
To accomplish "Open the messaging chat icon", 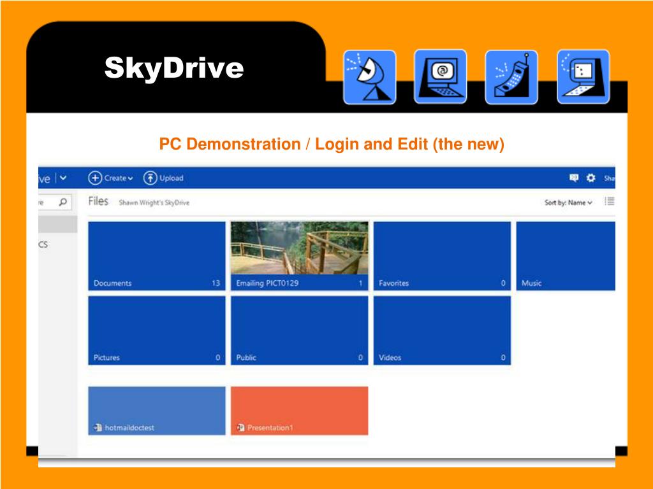I will coord(574,178).
